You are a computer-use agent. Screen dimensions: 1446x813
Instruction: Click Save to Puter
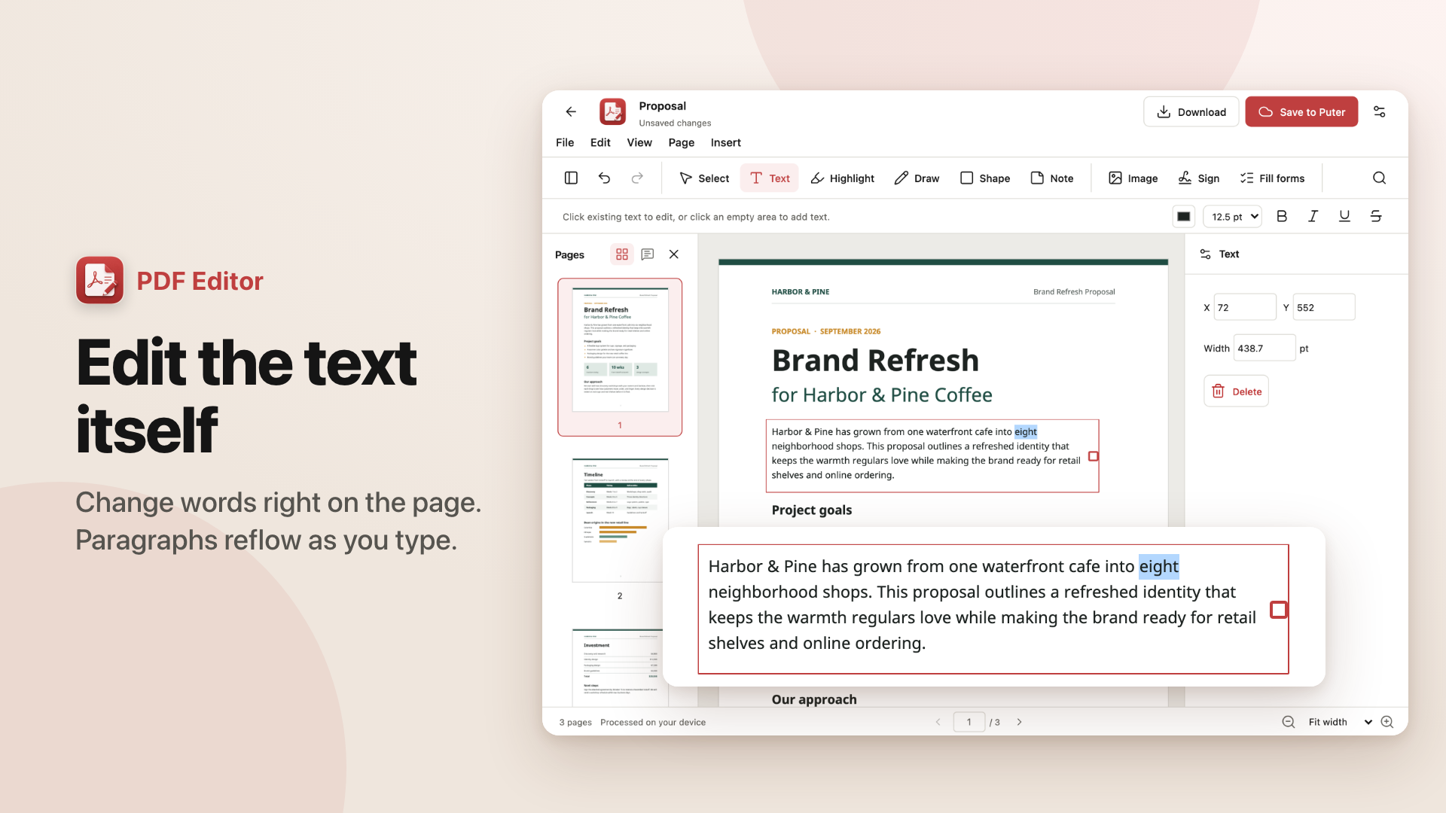point(1301,112)
